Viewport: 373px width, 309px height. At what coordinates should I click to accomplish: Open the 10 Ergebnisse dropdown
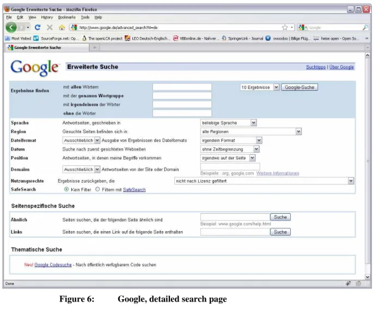259,87
